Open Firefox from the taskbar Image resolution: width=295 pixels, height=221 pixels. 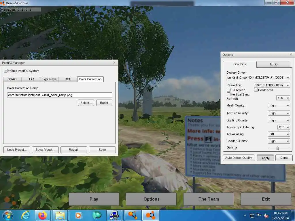(x=43, y=215)
